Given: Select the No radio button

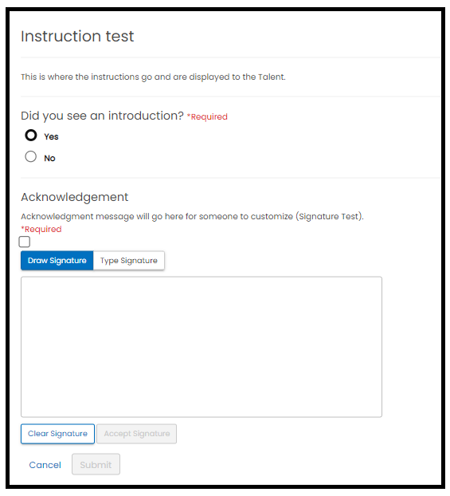Looking at the screenshot, I should pyautogui.click(x=30, y=156).
